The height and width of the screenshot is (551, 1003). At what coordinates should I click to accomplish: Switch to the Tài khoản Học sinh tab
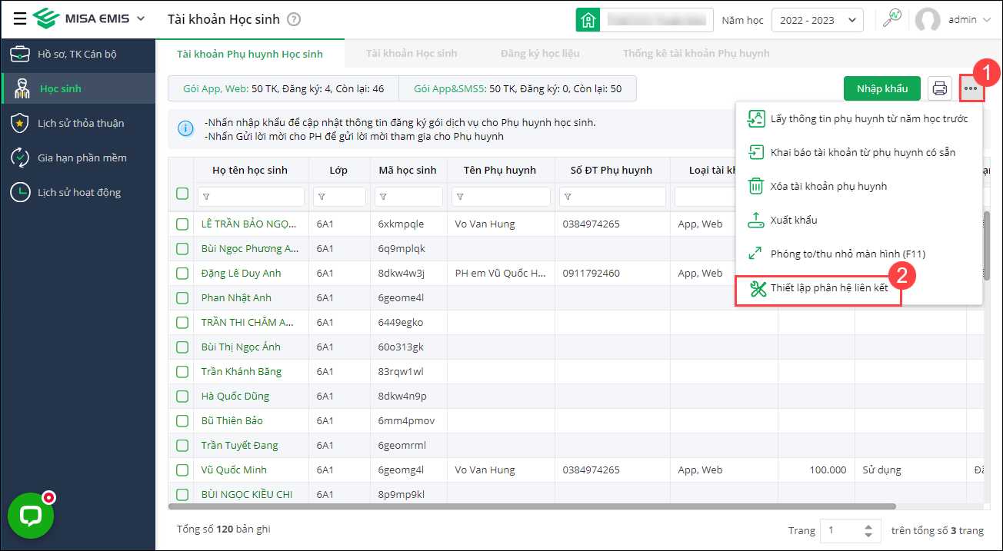point(412,54)
